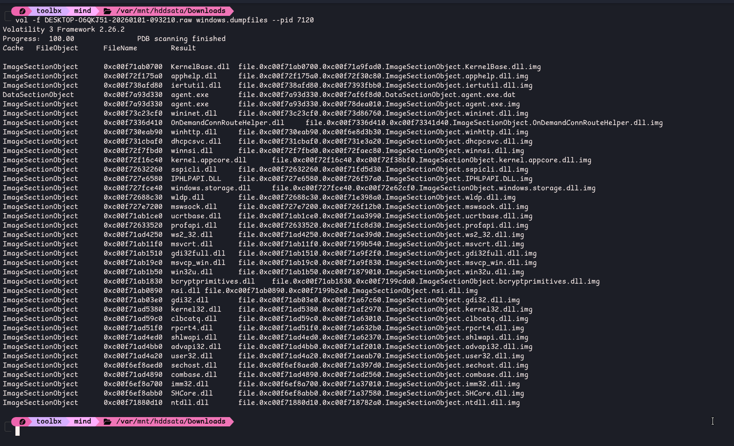Click the 'PDB scanning finished' status text
The height and width of the screenshot is (446, 734).
tap(181, 39)
